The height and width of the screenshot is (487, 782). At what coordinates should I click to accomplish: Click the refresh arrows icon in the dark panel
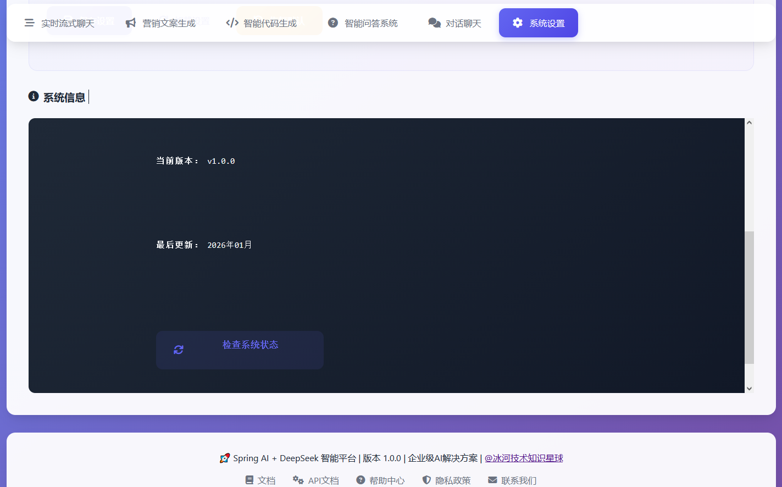[179, 350]
